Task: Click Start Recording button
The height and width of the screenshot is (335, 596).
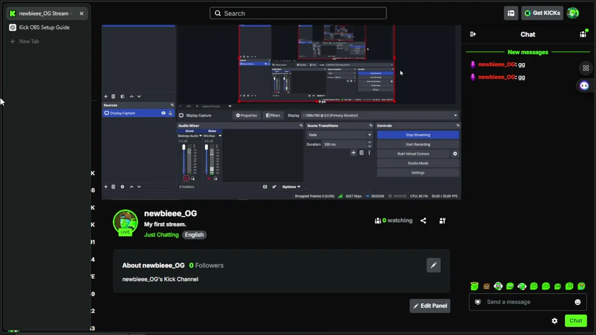Action: click(418, 144)
